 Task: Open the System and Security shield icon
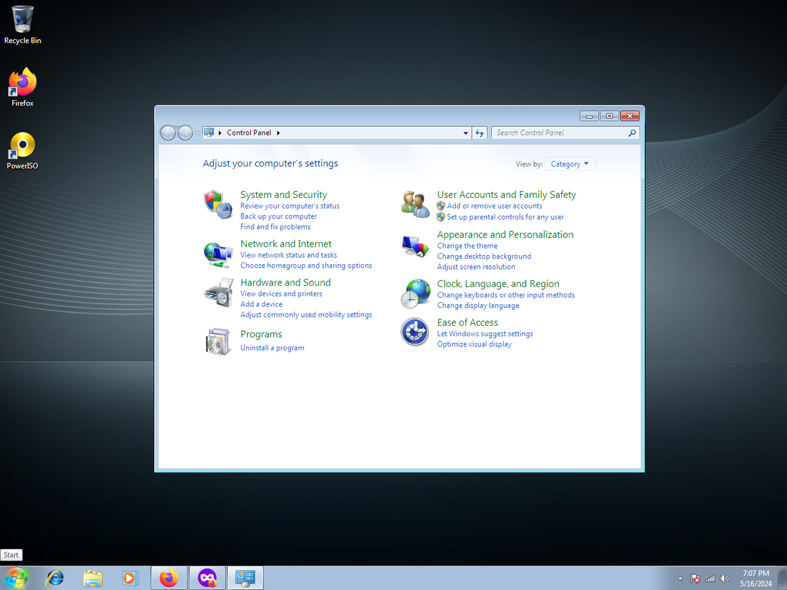pyautogui.click(x=218, y=205)
